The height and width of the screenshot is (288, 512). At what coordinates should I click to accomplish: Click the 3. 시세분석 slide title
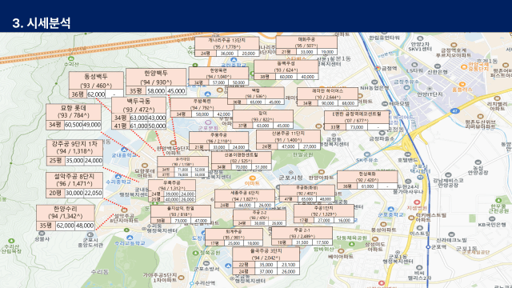click(x=42, y=23)
